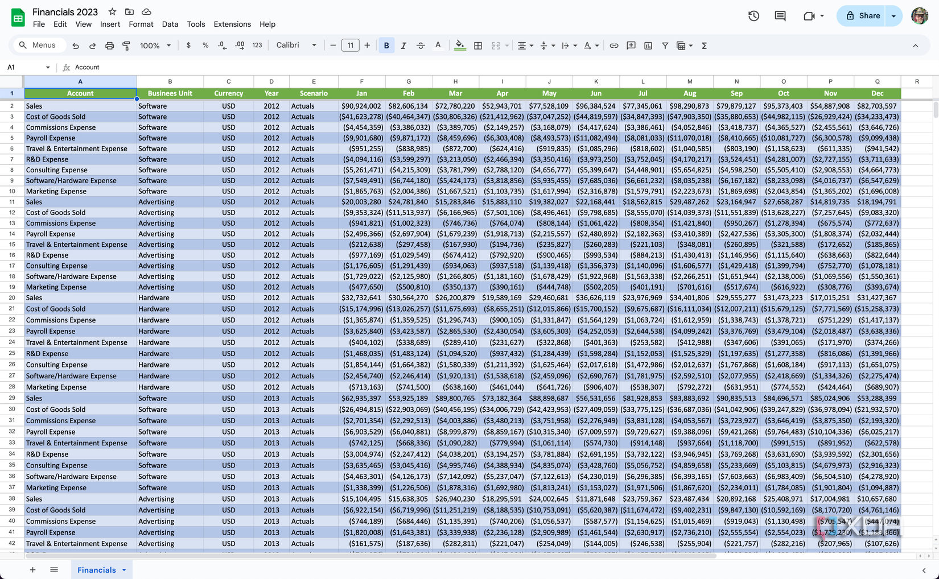Open version history

[x=753, y=16]
